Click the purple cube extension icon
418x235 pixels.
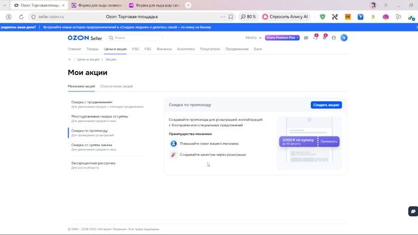pyautogui.click(x=386, y=17)
